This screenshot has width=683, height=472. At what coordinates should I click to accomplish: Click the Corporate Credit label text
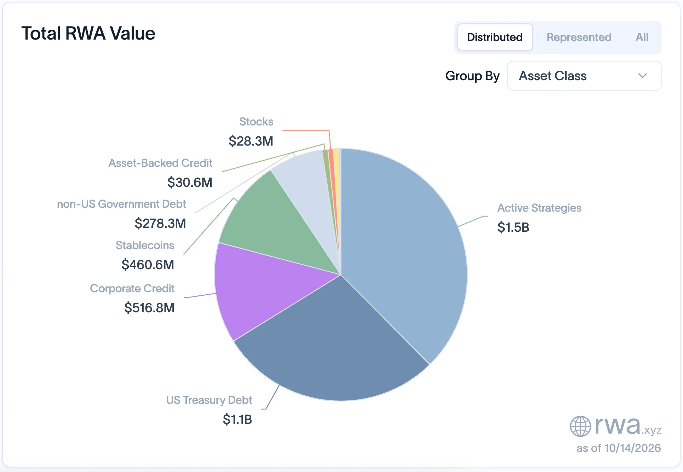point(132,288)
